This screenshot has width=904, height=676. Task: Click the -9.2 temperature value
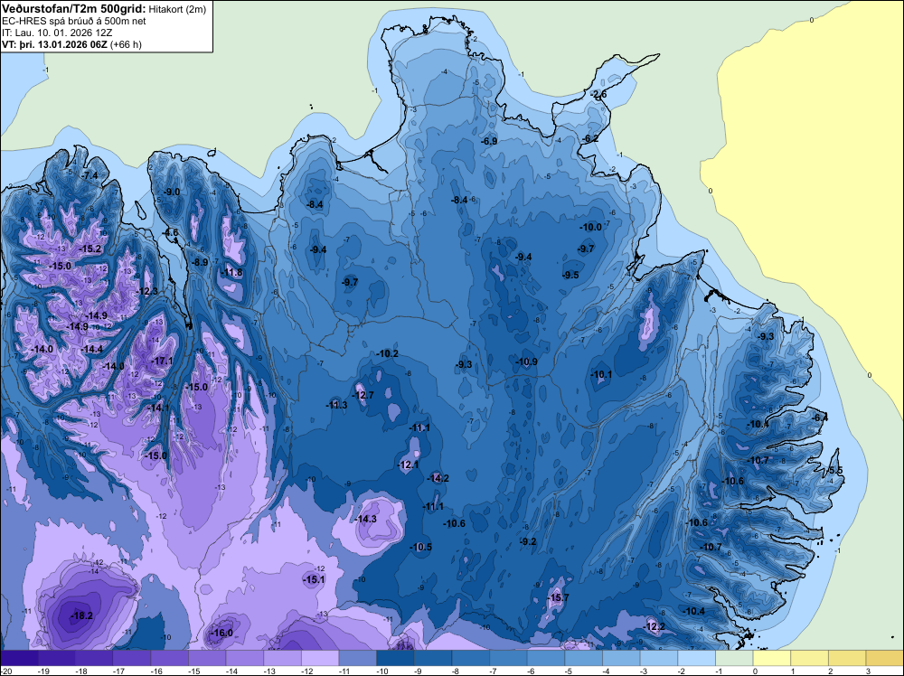[x=528, y=541]
